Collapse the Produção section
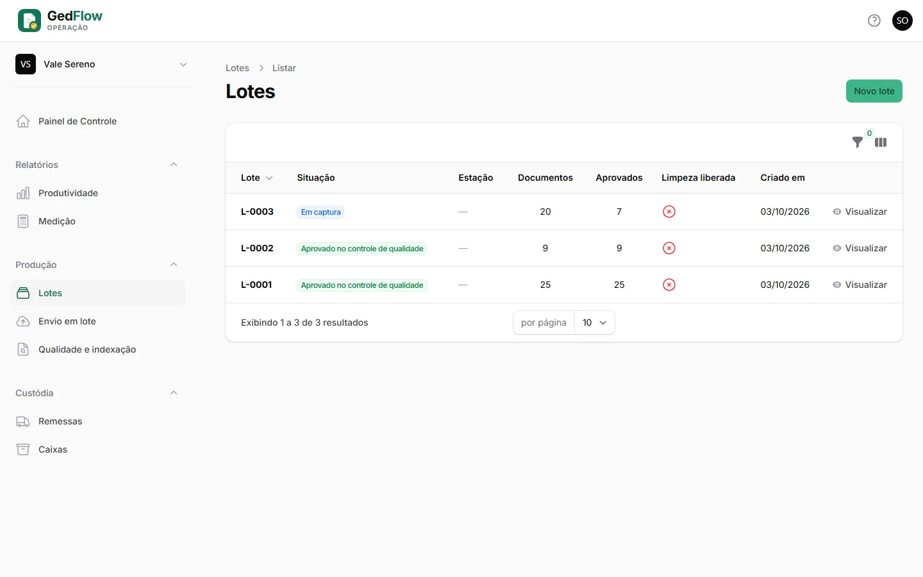This screenshot has height=577, width=923. [x=174, y=265]
